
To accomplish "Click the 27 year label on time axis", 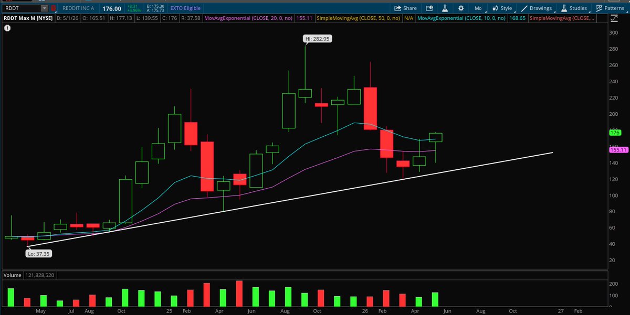I will 561,310.
